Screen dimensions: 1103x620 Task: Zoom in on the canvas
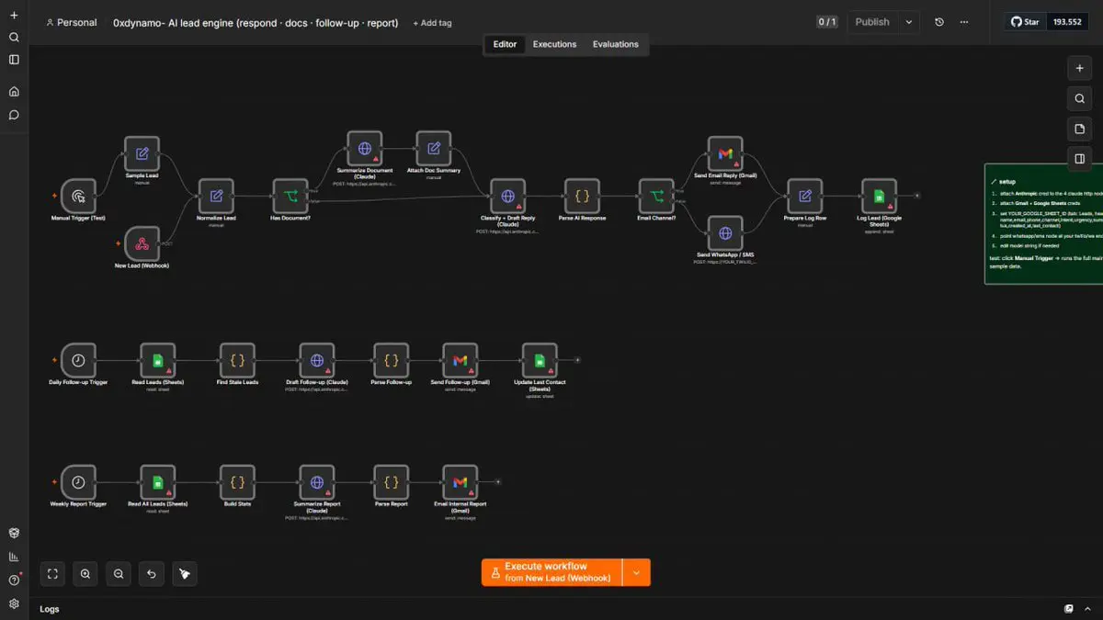[x=85, y=574]
